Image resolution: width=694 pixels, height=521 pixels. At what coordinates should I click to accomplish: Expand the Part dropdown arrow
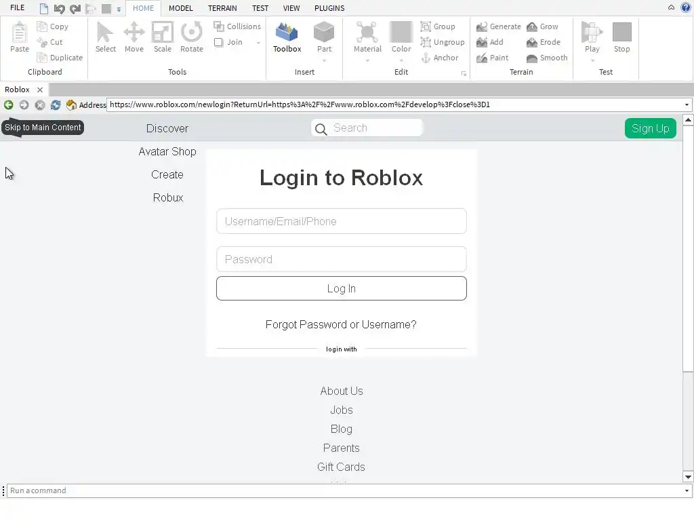point(324,60)
